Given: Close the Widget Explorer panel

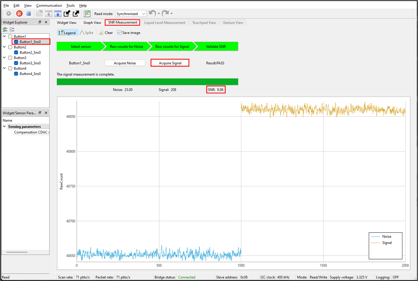Looking at the screenshot, I should 46,22.
